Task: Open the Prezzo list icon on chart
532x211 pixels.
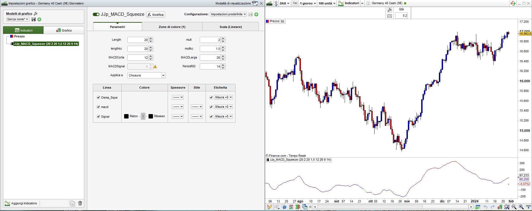Action: pyautogui.click(x=283, y=21)
